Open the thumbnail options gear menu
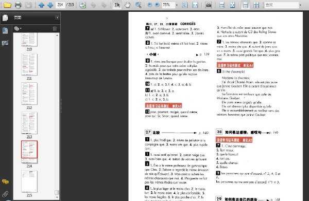This screenshot has width=309, height=201. [18, 29]
